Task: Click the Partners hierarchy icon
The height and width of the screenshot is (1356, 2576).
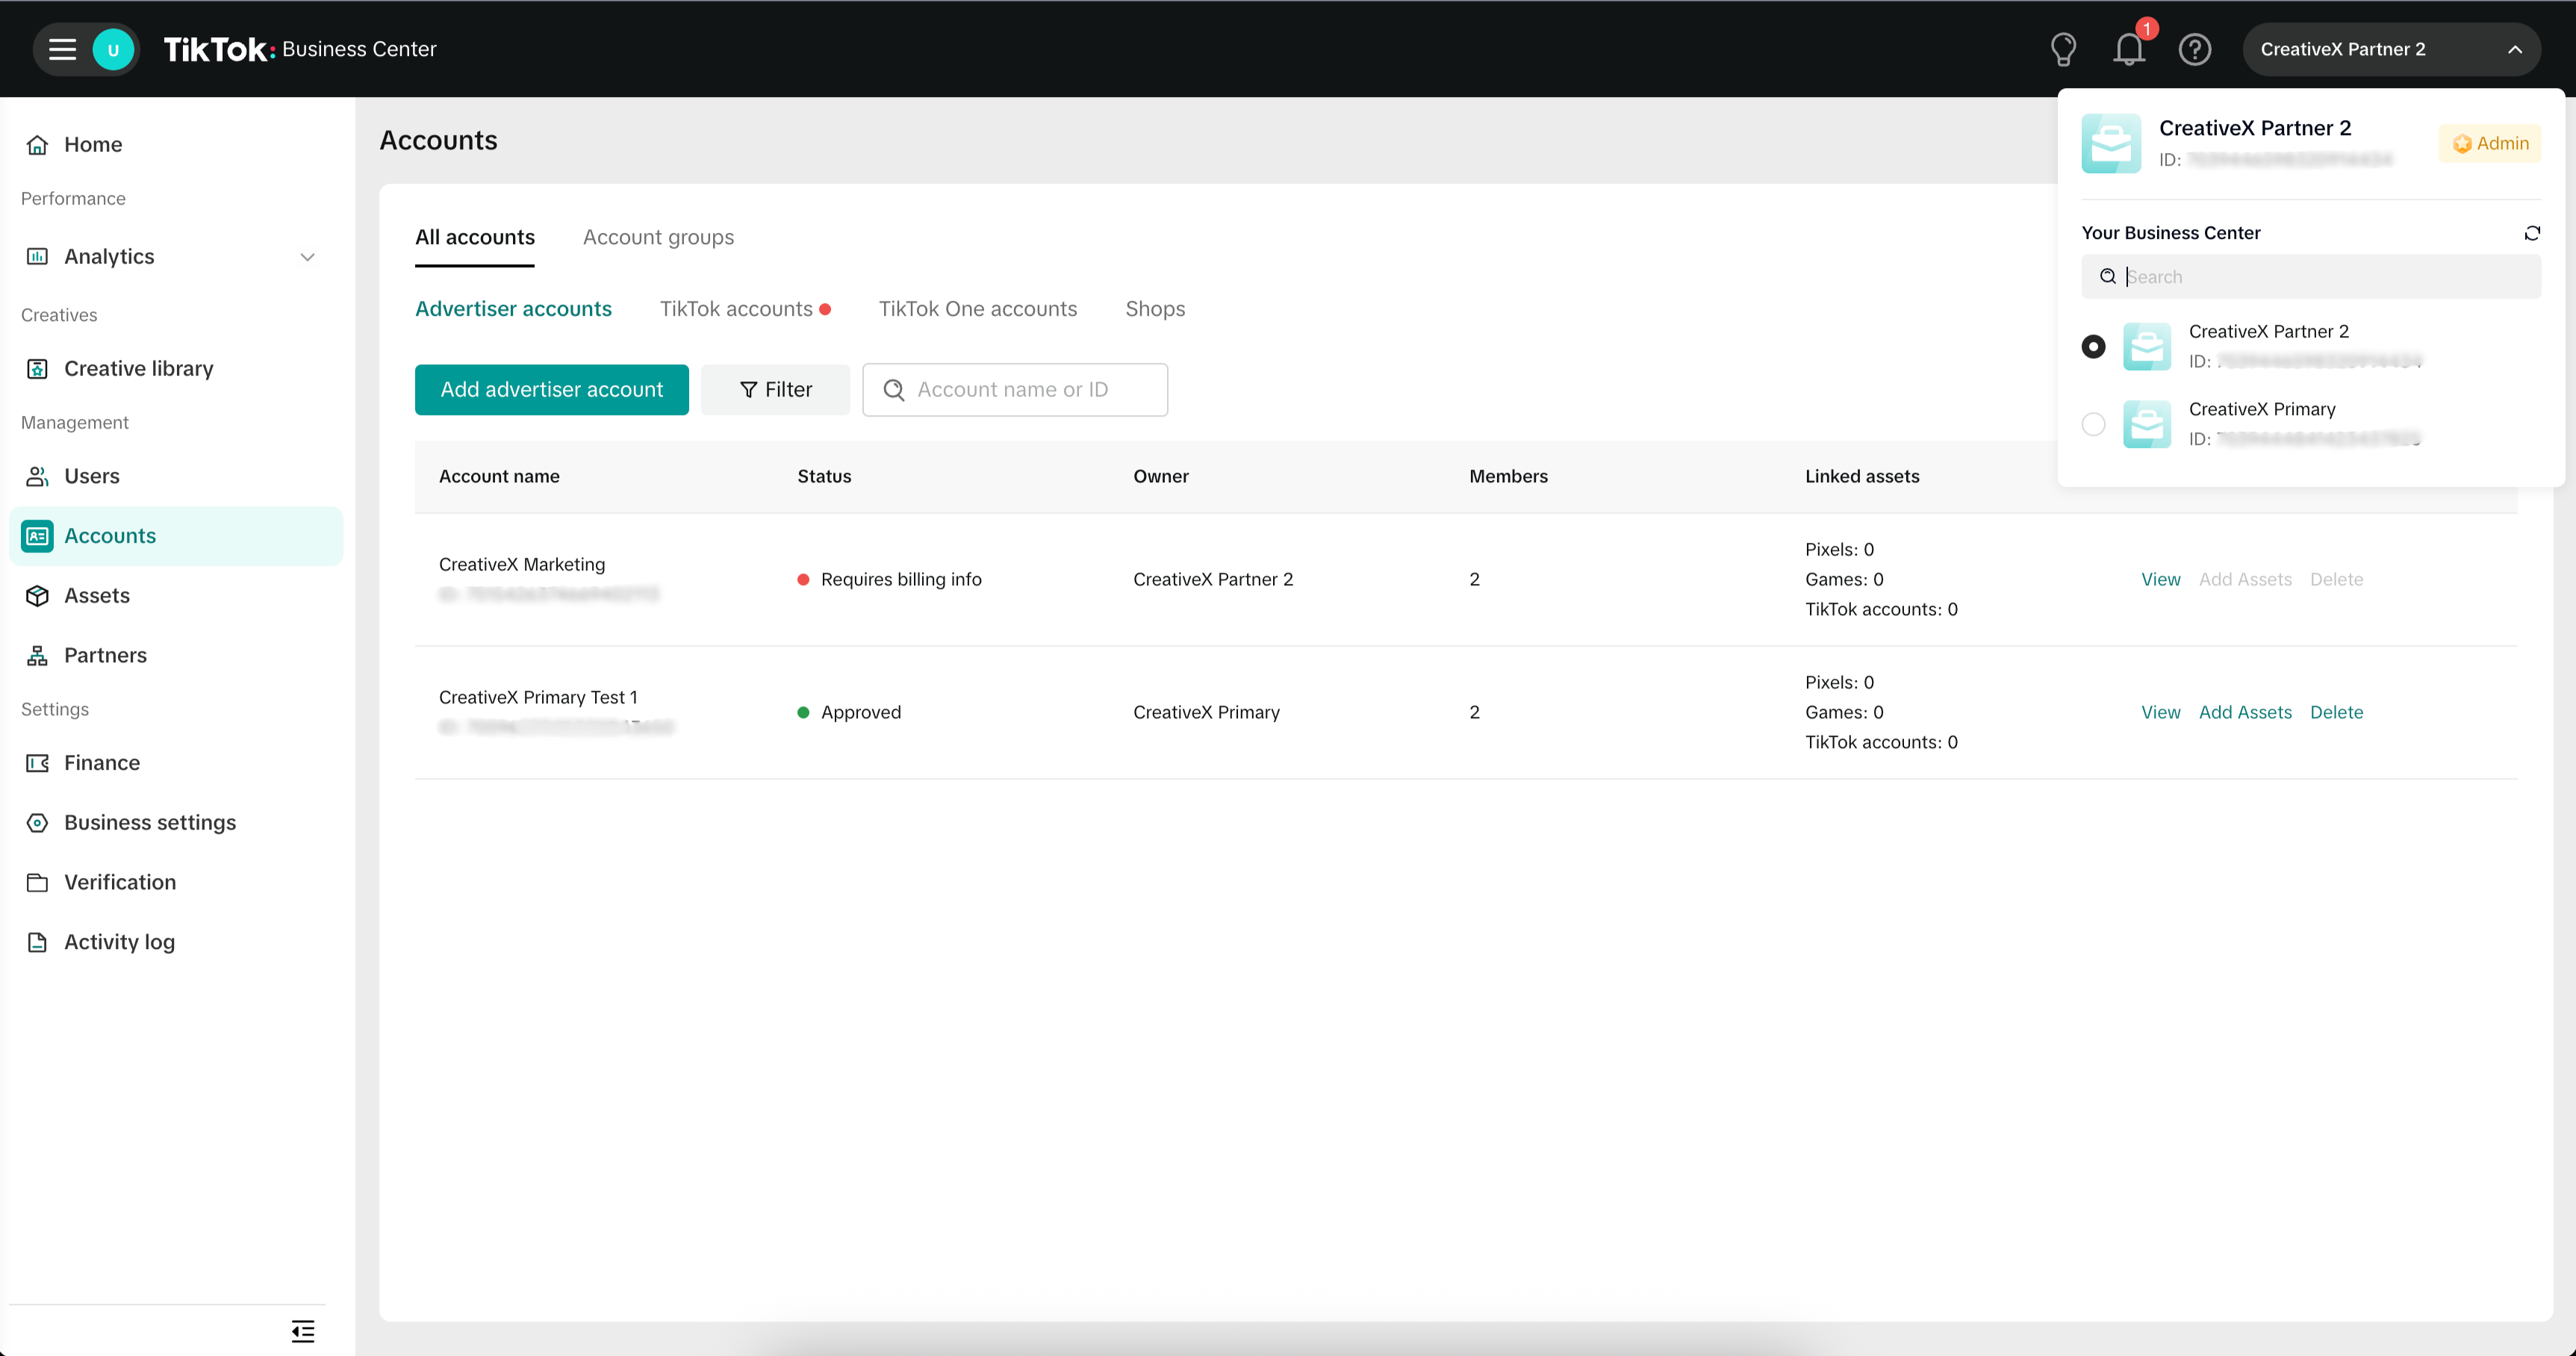Action: point(37,655)
